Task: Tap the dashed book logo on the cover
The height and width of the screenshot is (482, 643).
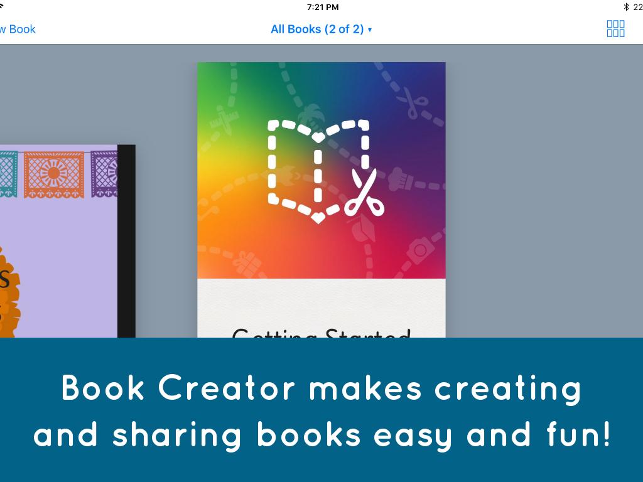Action: (x=318, y=169)
